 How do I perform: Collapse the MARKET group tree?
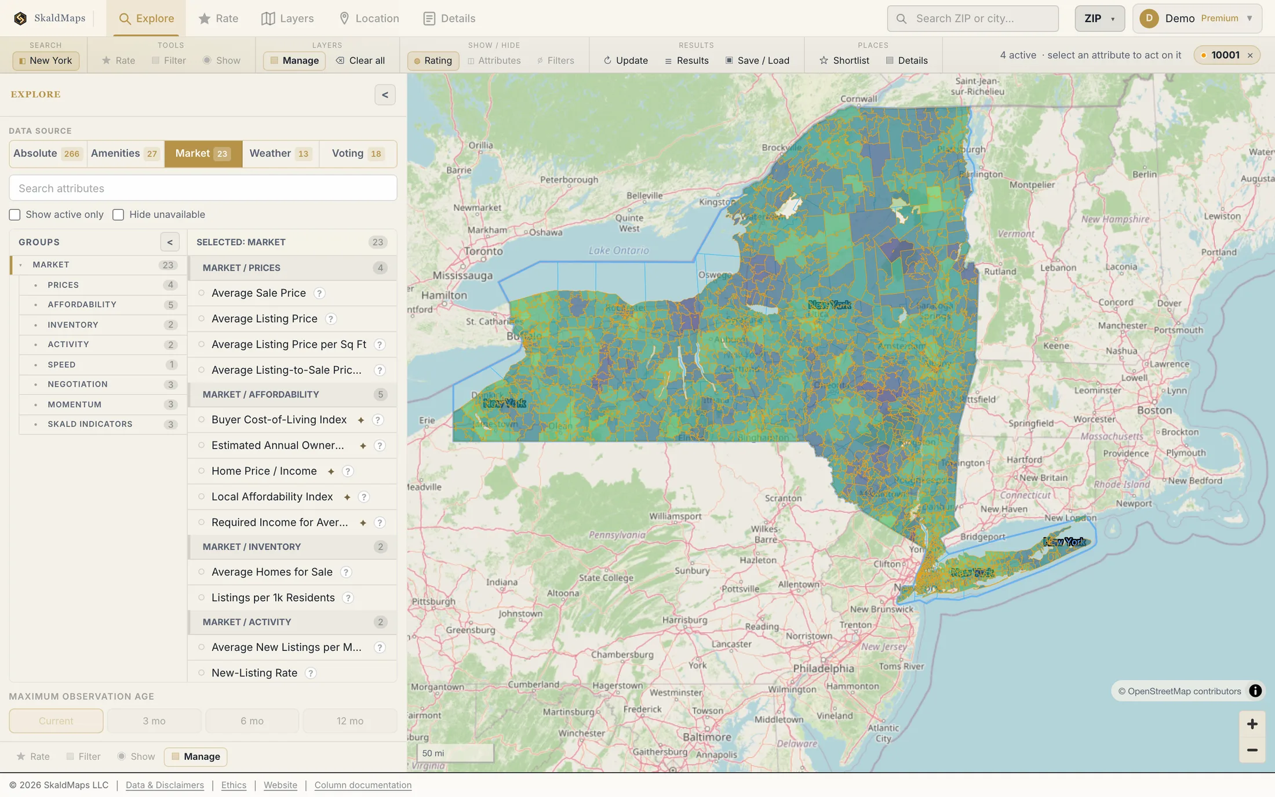point(21,265)
